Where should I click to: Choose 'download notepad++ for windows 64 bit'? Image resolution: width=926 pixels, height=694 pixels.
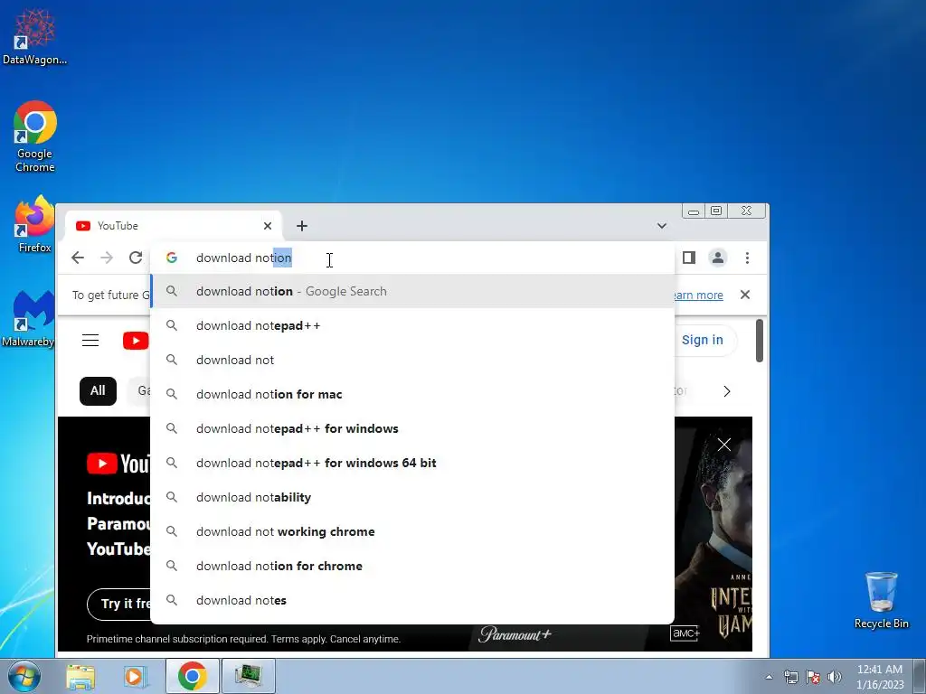click(x=412, y=463)
